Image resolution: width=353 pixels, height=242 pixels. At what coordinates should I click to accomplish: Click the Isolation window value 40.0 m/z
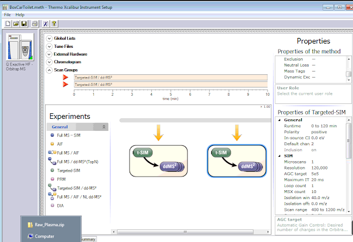click(x=320, y=198)
